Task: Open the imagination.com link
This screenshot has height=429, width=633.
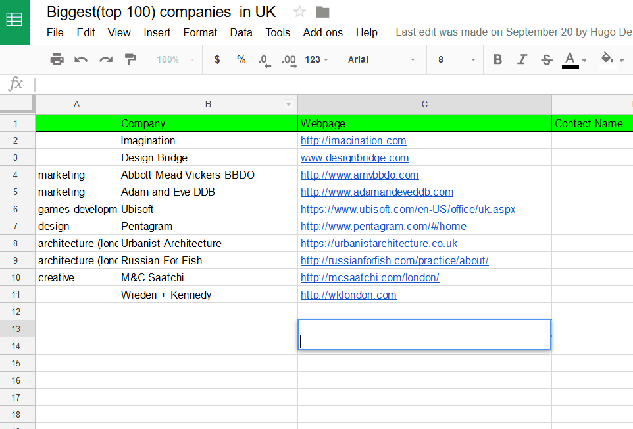Action: [x=353, y=141]
